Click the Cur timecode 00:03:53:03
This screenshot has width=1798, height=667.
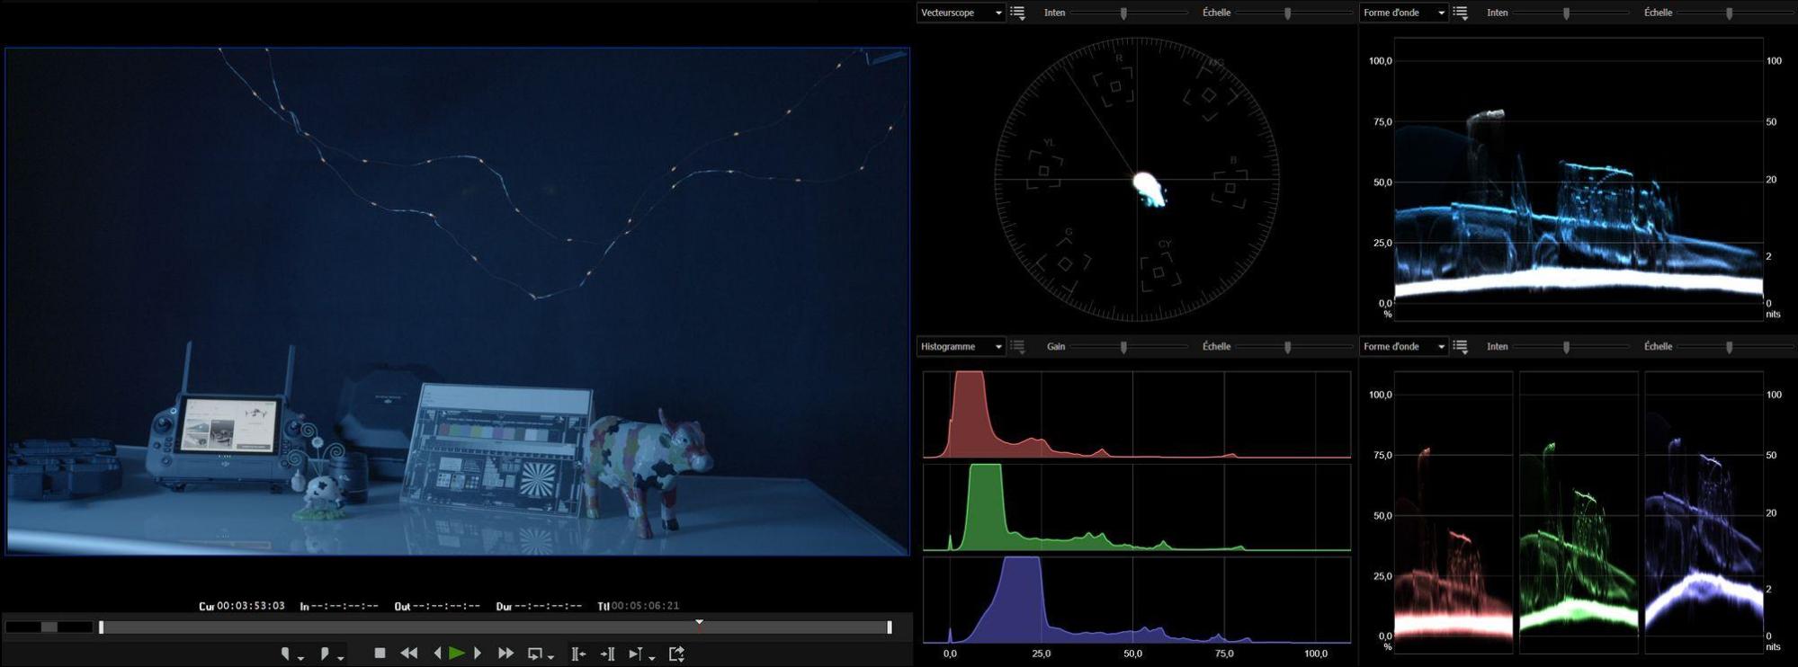251,606
